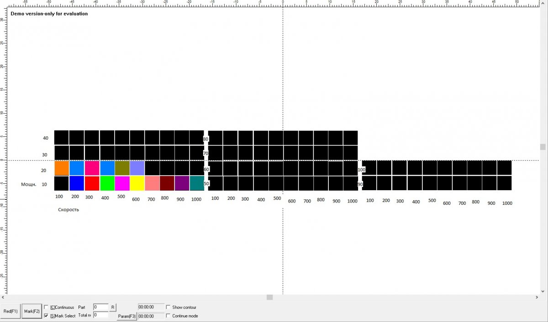
Task: Click the R reset button beside Part
Action: (113, 307)
